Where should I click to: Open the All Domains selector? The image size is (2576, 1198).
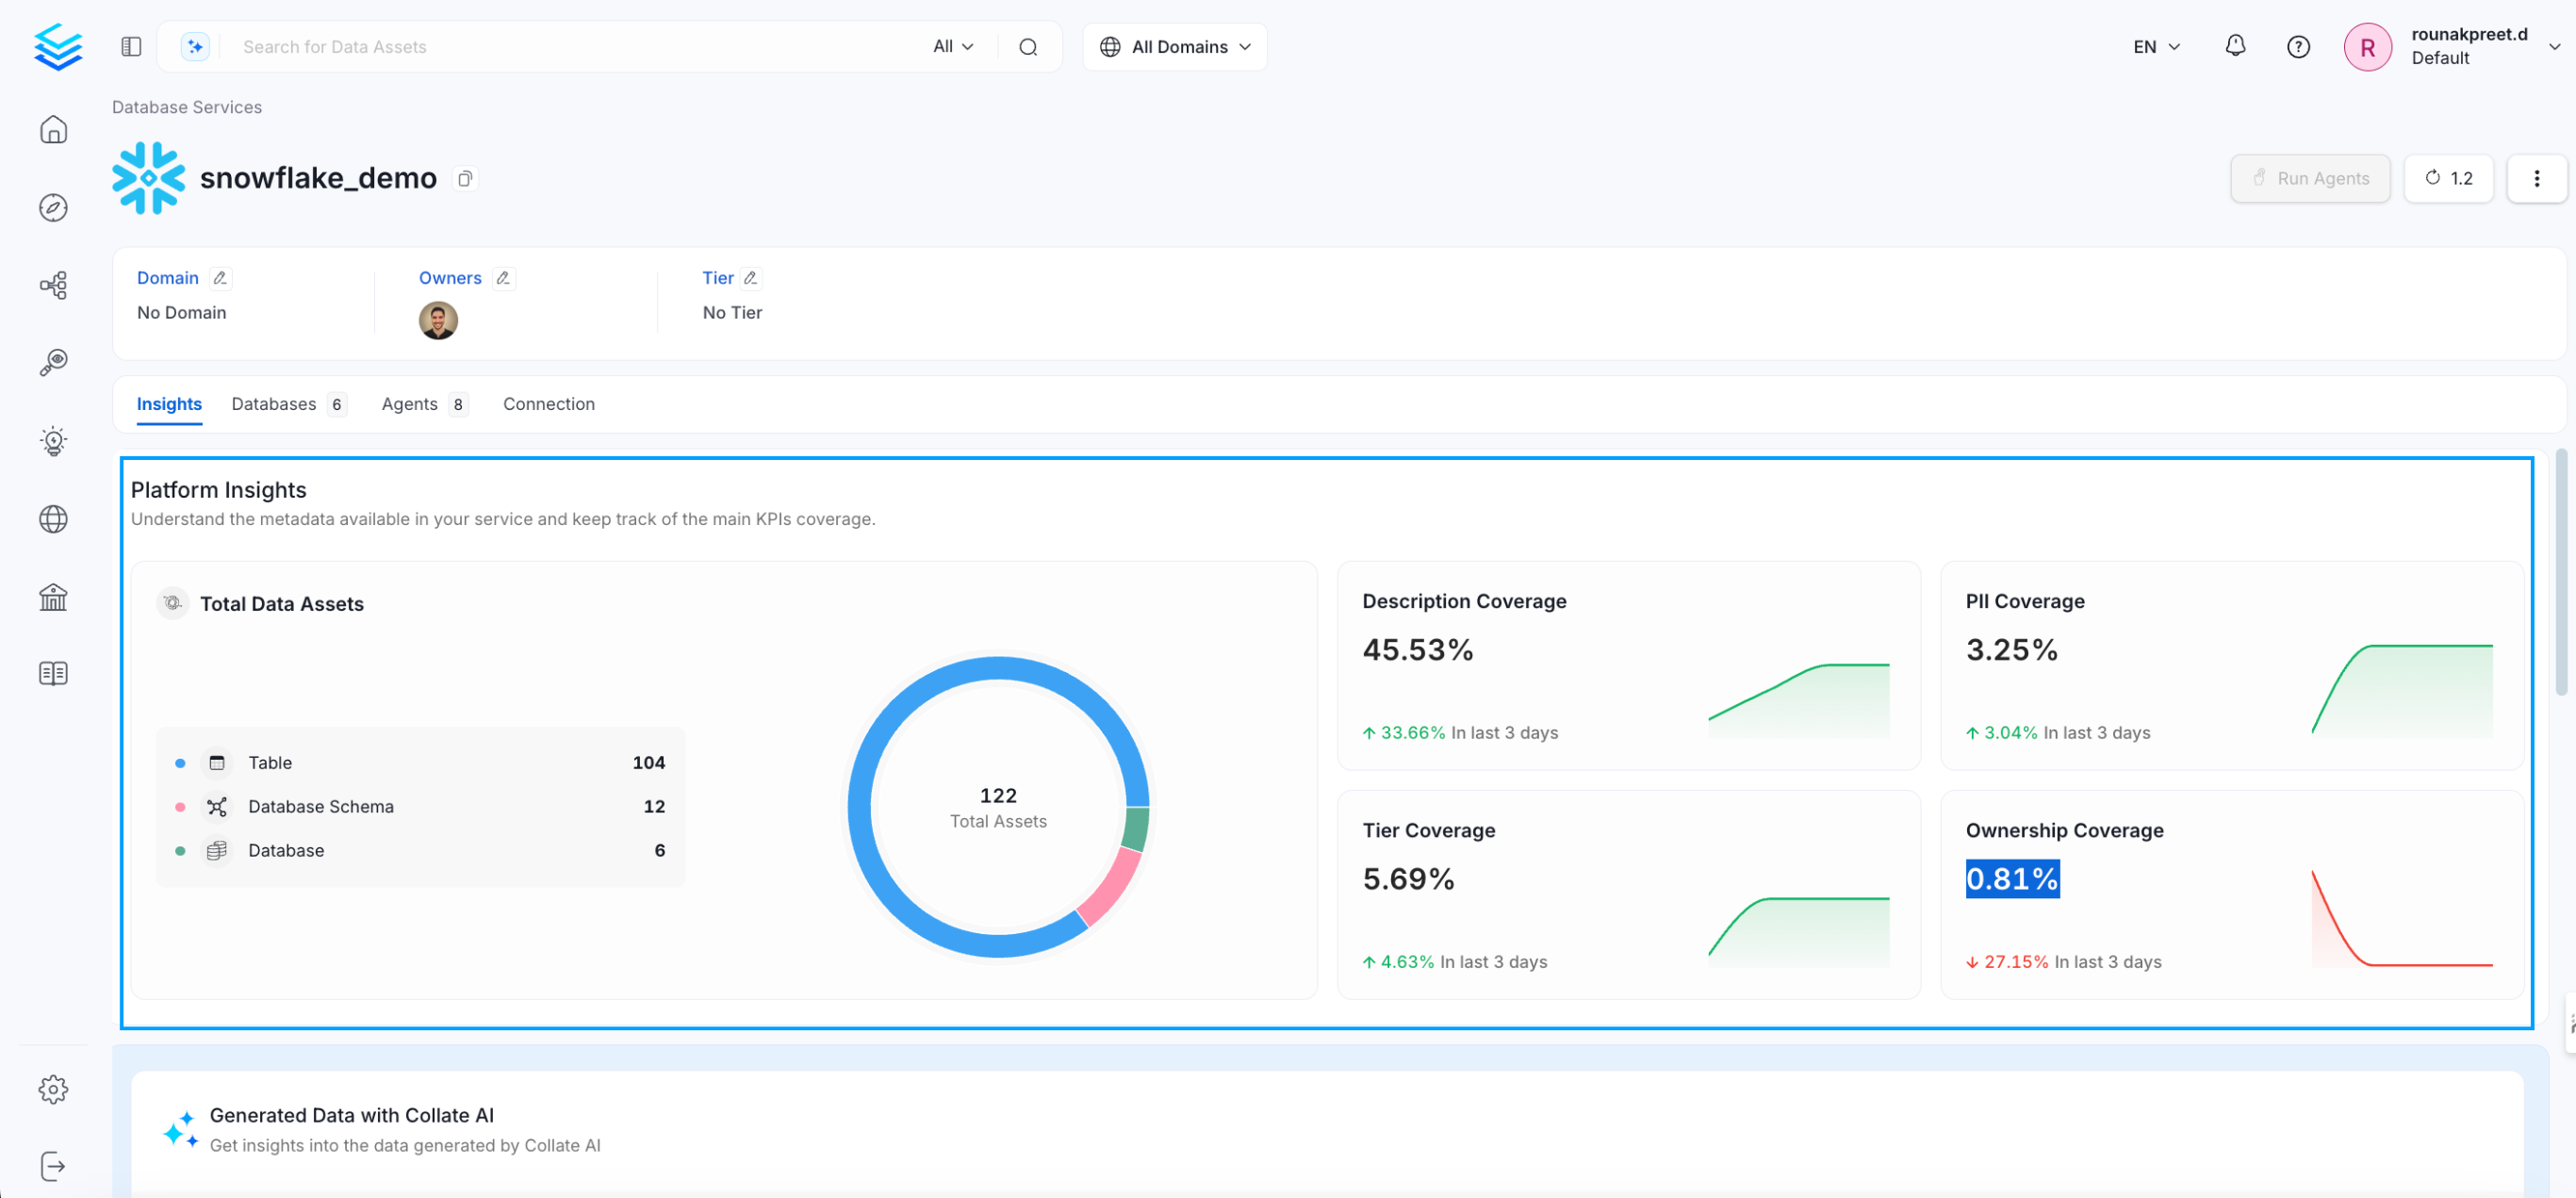tap(1174, 46)
